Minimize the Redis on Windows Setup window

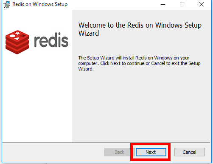click(x=163, y=4)
